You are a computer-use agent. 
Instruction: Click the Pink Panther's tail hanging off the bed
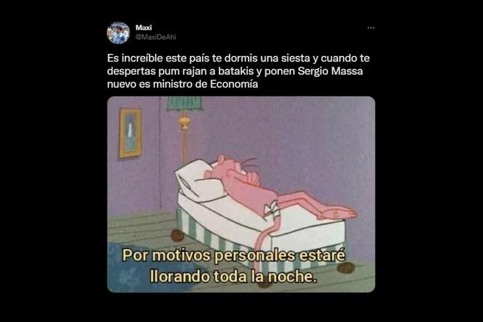click(x=264, y=237)
